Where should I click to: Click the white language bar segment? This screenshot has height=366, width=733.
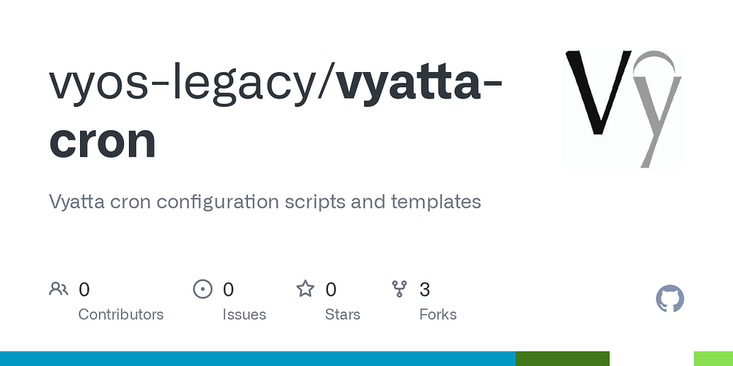[x=652, y=358]
